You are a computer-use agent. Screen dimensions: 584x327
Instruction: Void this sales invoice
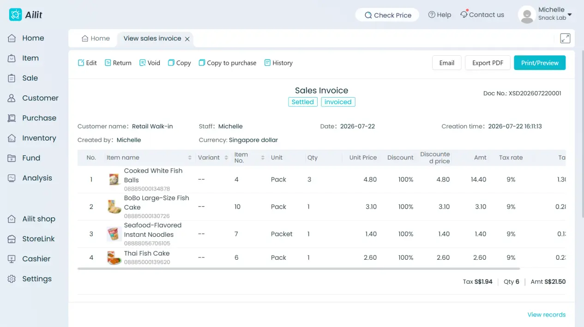(x=150, y=63)
